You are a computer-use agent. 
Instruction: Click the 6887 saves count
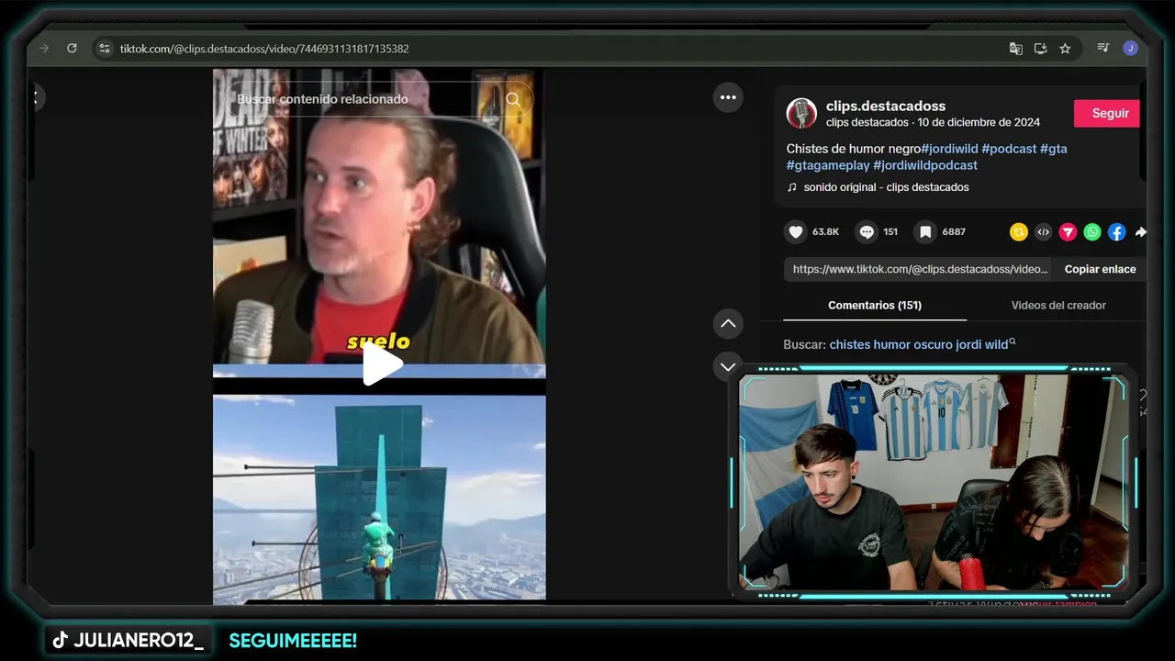[954, 232]
